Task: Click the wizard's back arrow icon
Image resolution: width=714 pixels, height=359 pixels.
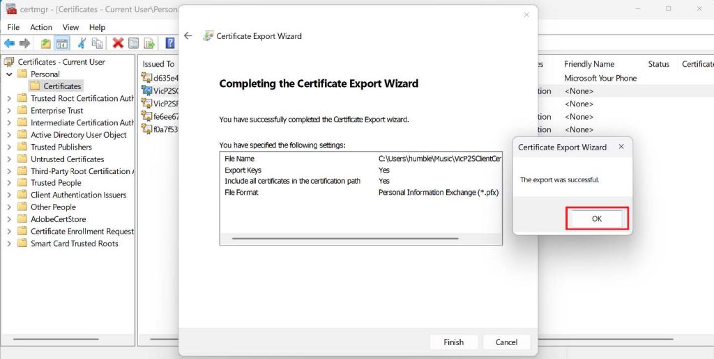Action: coord(188,36)
